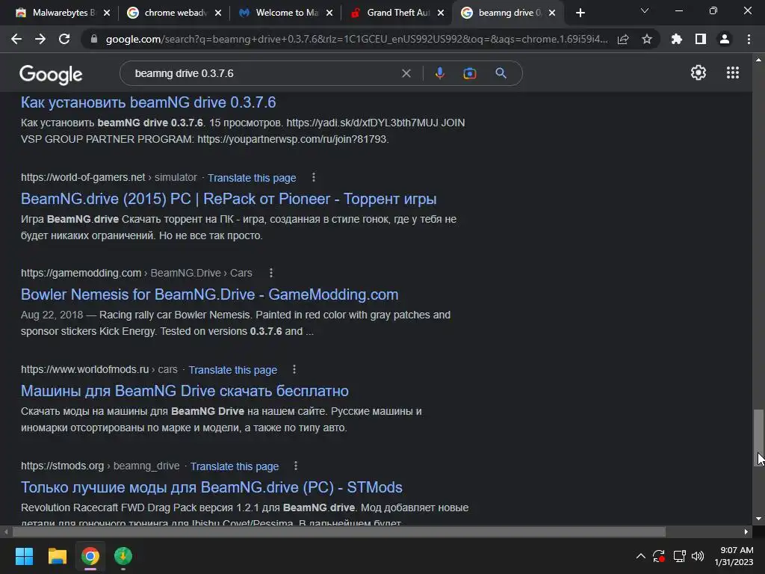Screen dimensions: 765x574
Task: Open Bowler Nemesis for BeamNG.Drive result
Action: 209,294
